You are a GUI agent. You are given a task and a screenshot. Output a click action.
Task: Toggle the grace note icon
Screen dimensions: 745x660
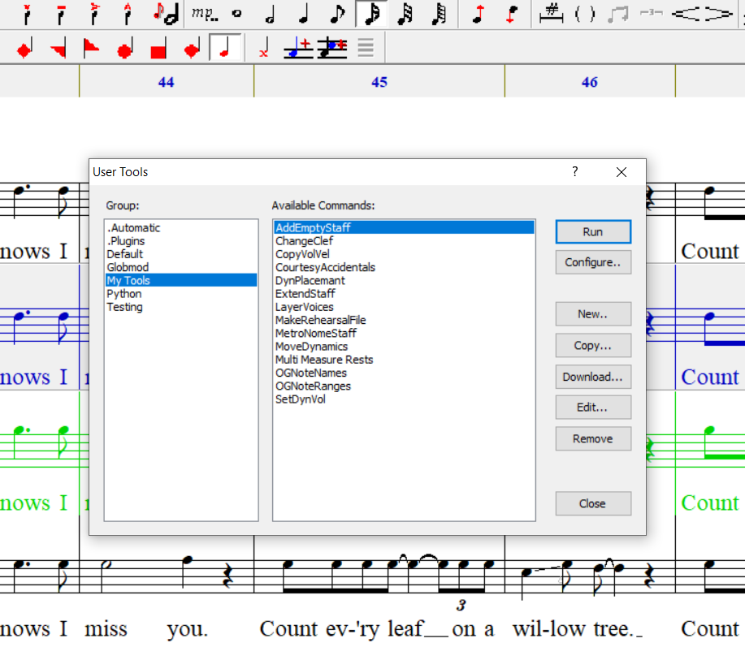(166, 14)
